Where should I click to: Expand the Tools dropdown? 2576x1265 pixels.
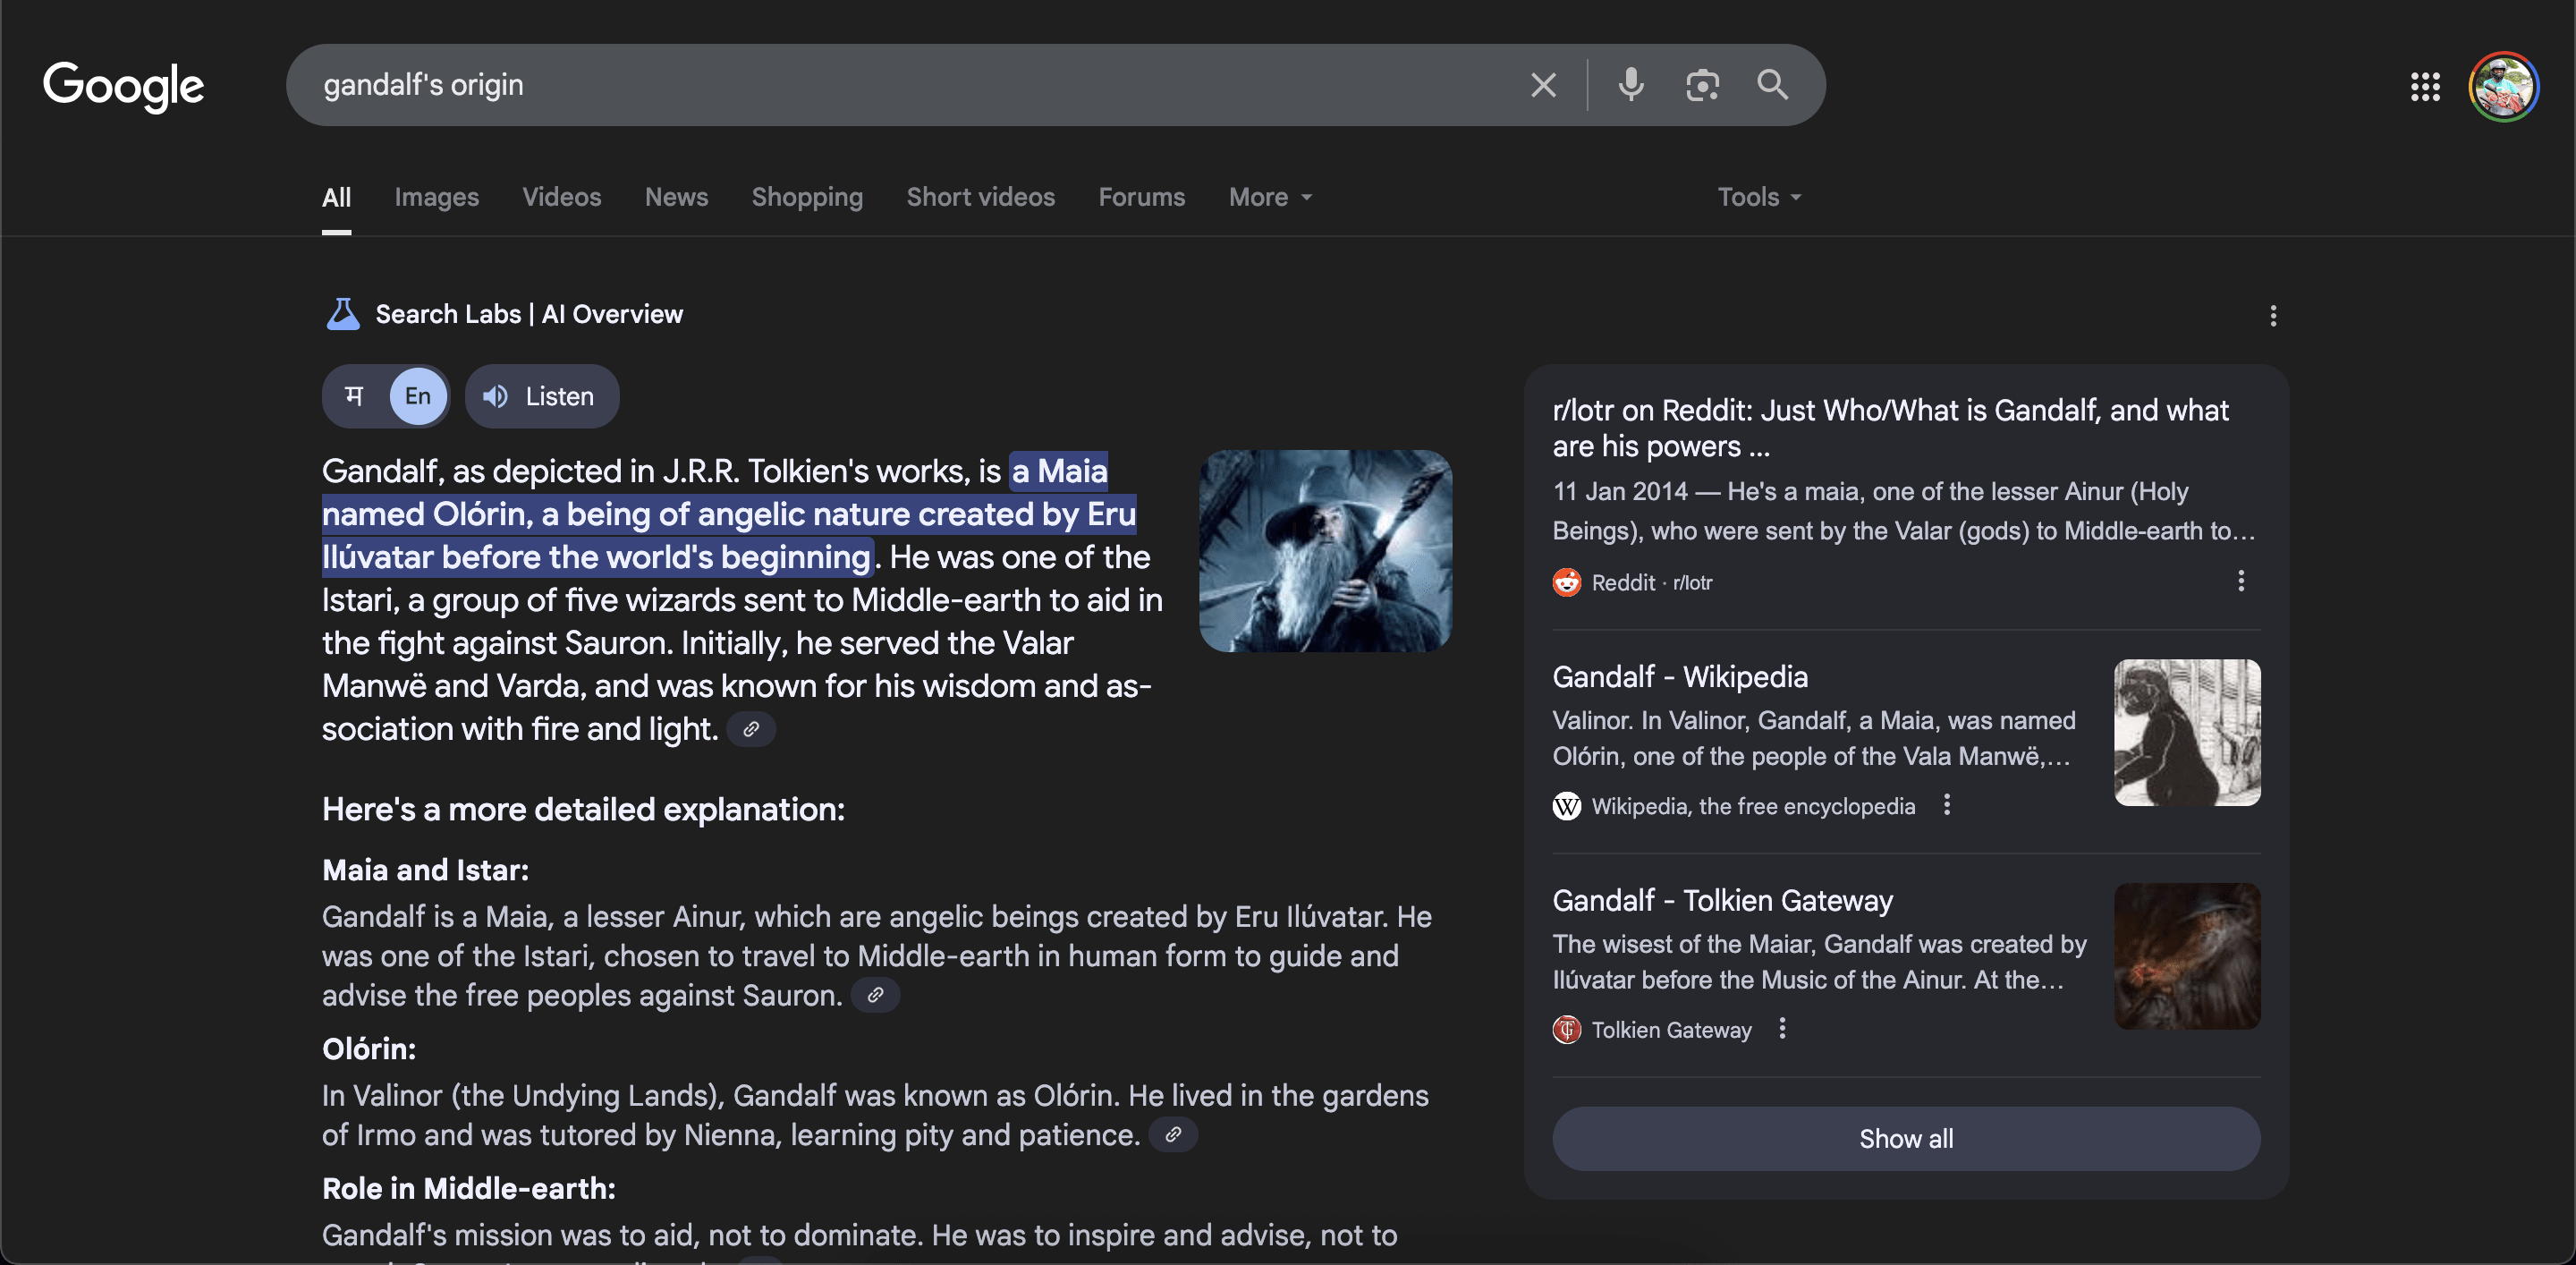point(1759,197)
